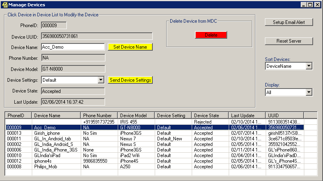This screenshot has width=323, height=181.
Task: Open the Sort Devices dropdown
Action: point(309,66)
